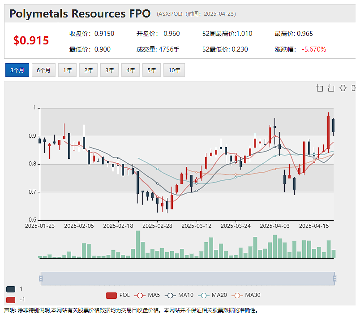Image resolution: width=360 pixels, height=318 pixels.
Task: Click the x-axis label 2025-04-15
Action: coord(314,226)
